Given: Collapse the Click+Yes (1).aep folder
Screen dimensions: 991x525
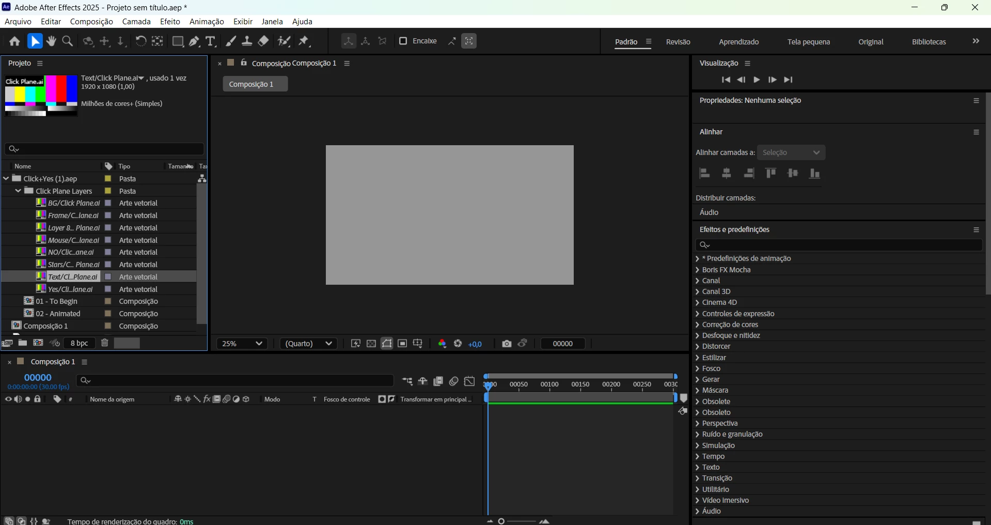Looking at the screenshot, I should pos(6,179).
